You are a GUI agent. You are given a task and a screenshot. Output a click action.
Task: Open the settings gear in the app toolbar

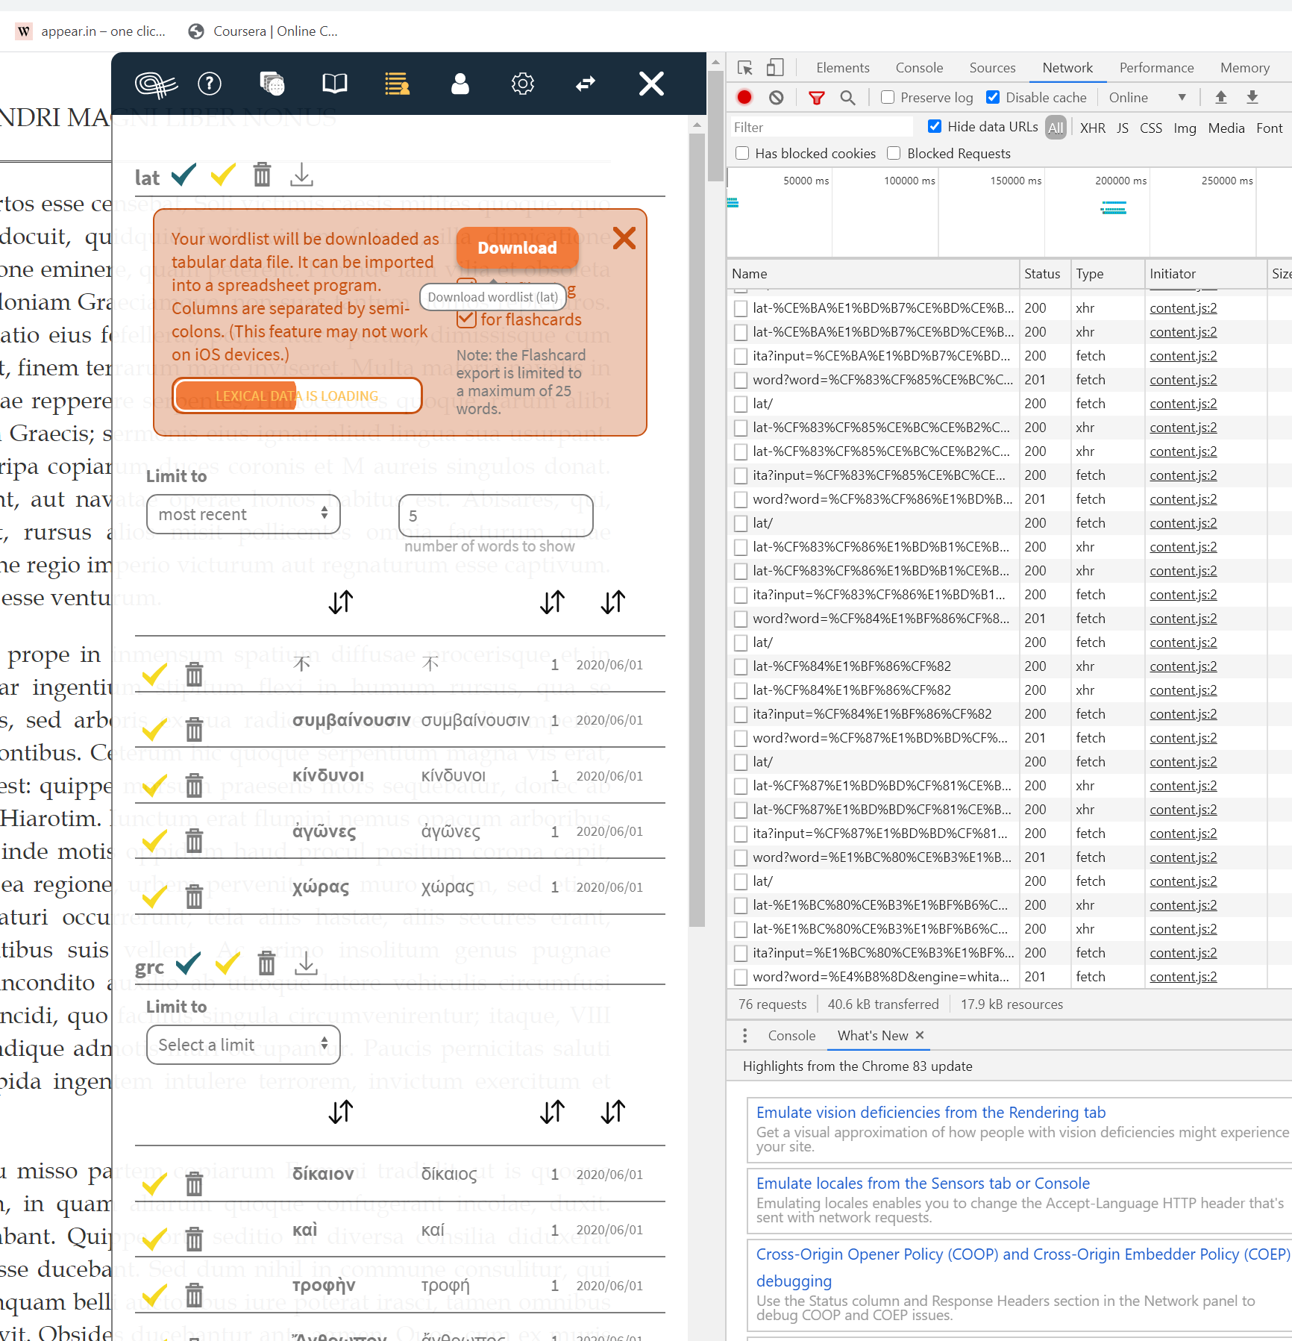(x=523, y=84)
